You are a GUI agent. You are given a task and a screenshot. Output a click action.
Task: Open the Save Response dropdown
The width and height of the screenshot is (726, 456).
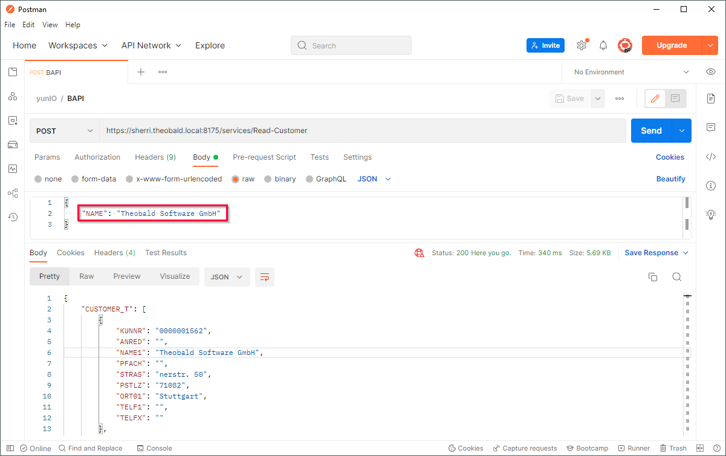(656, 253)
